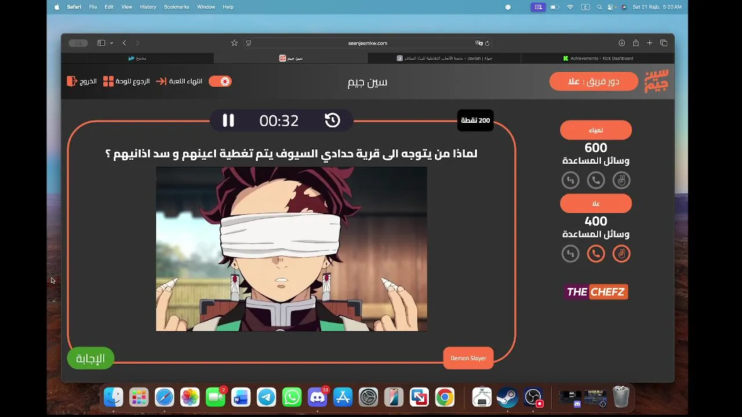This screenshot has height=417, width=742.
Task: Go back in Safari history
Action: pyautogui.click(x=124, y=43)
